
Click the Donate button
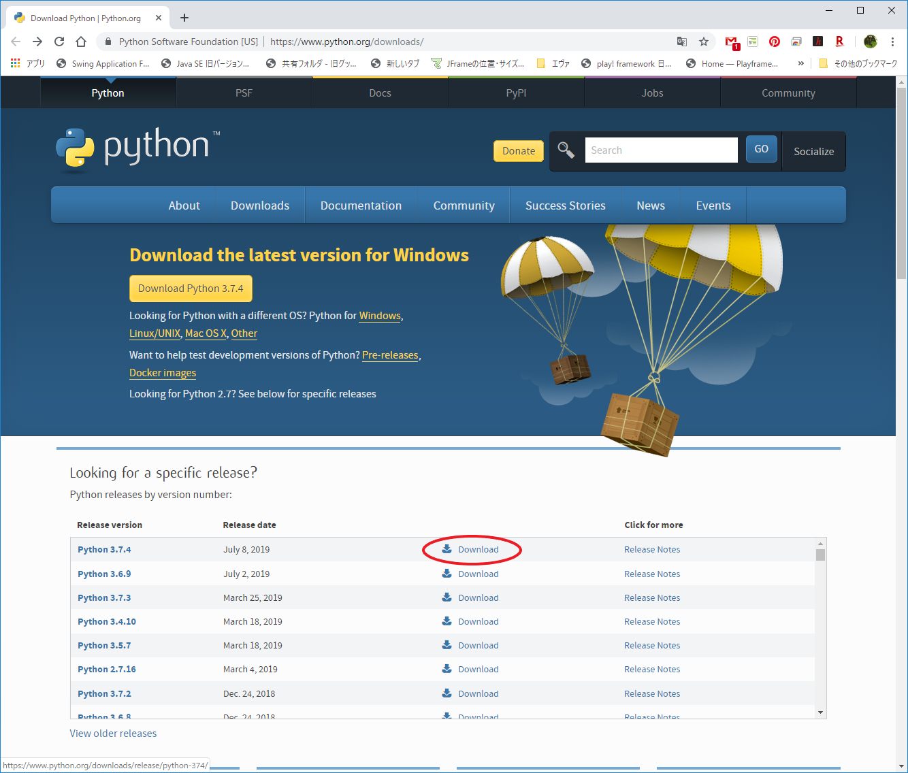tap(519, 151)
